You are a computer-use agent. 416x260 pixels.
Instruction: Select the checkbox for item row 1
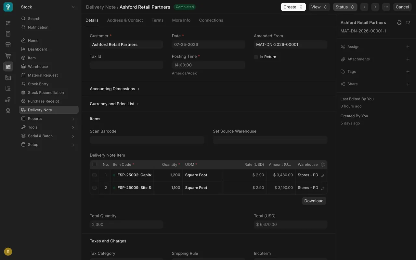pos(95,175)
